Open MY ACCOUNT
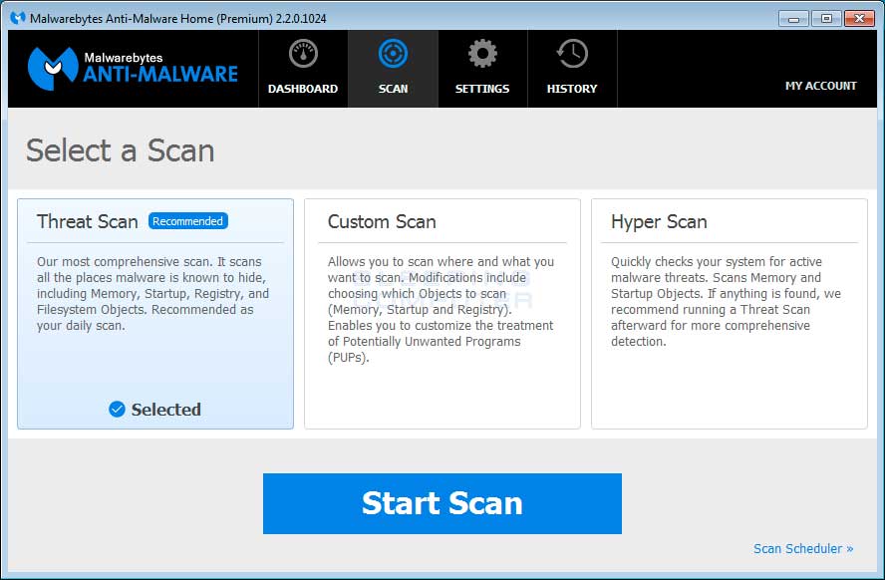Screen dimensions: 885x580 coord(820,86)
